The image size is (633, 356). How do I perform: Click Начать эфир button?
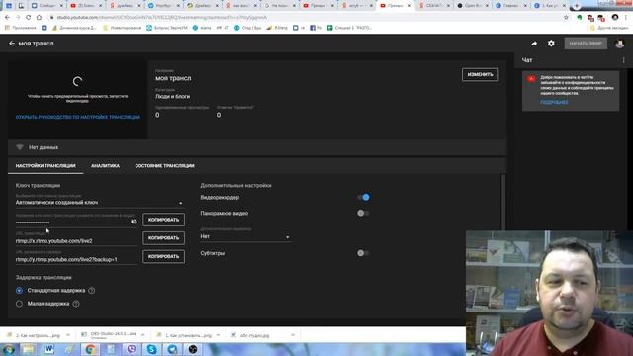586,44
